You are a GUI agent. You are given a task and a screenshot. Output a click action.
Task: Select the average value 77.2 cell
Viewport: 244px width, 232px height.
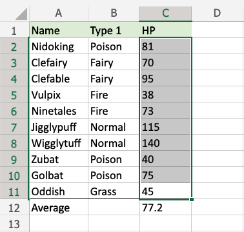pos(165,208)
